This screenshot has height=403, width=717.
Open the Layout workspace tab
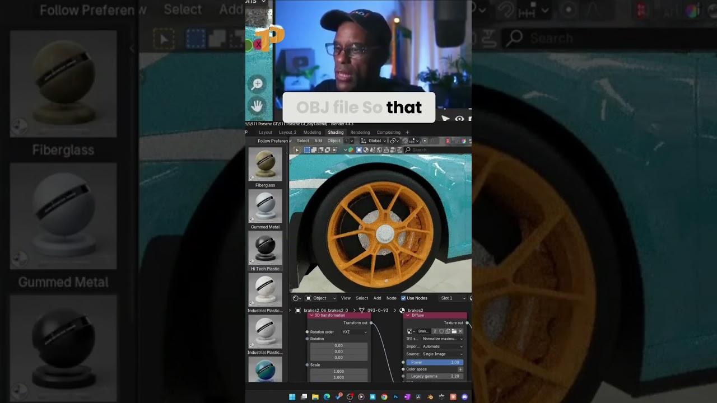265,133
